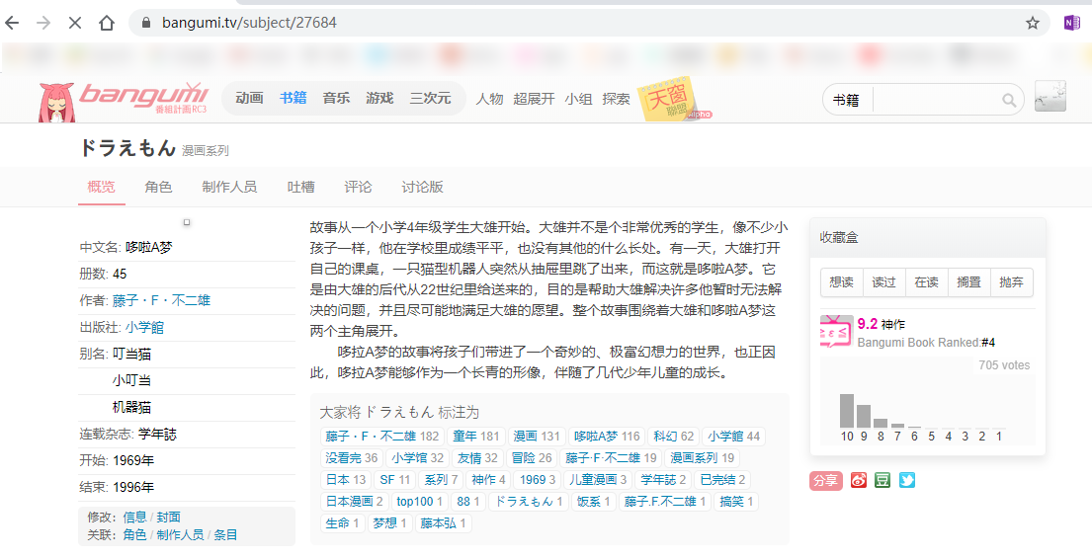This screenshot has width=1092, height=559.
Task: Mark as 想读 in collection box
Action: coord(842,281)
